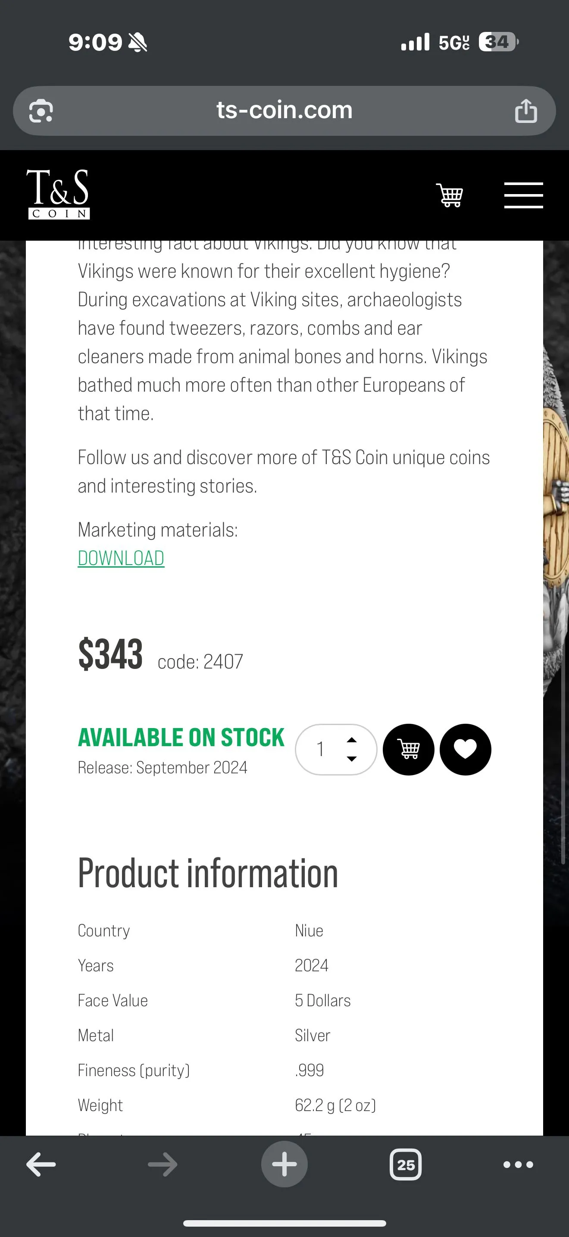569x1237 pixels.
Task: Tap the Viking coin image on right
Action: click(556, 528)
